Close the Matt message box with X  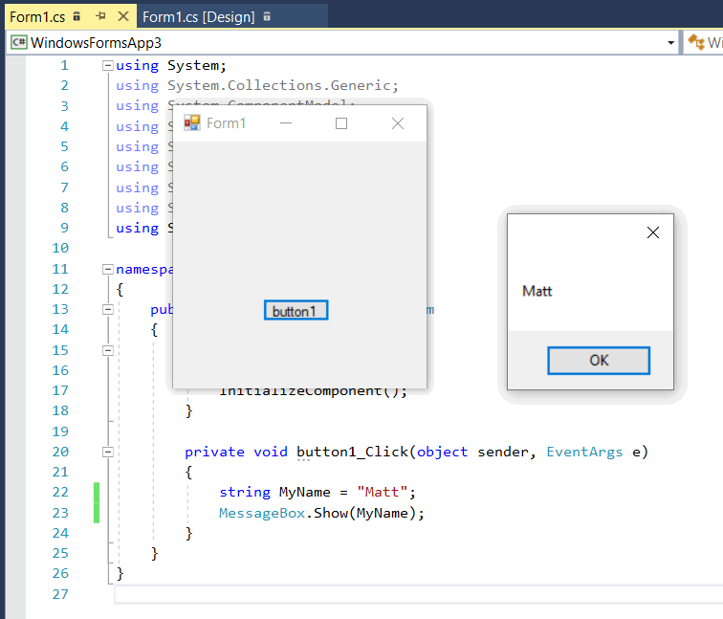tap(653, 232)
